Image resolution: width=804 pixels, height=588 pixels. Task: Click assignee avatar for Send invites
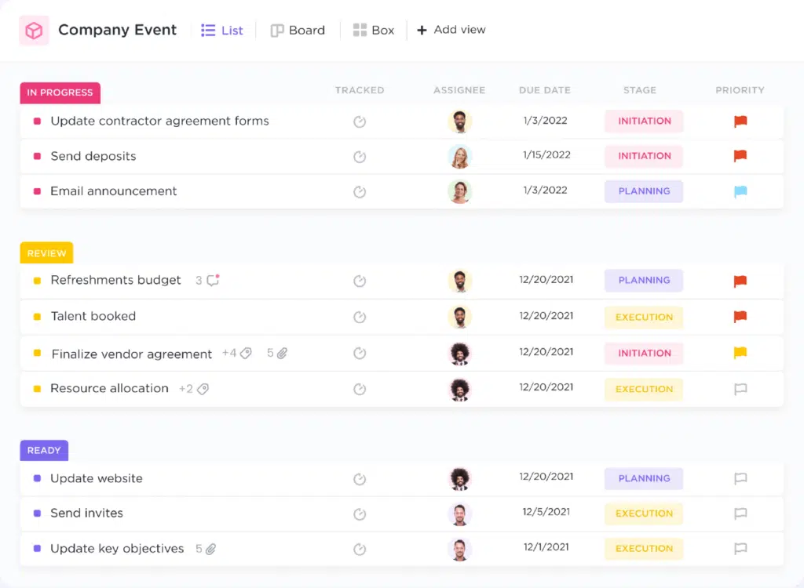coord(459,514)
